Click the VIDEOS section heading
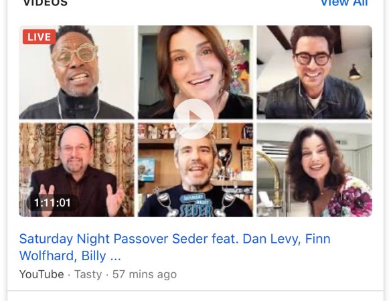 pos(45,3)
